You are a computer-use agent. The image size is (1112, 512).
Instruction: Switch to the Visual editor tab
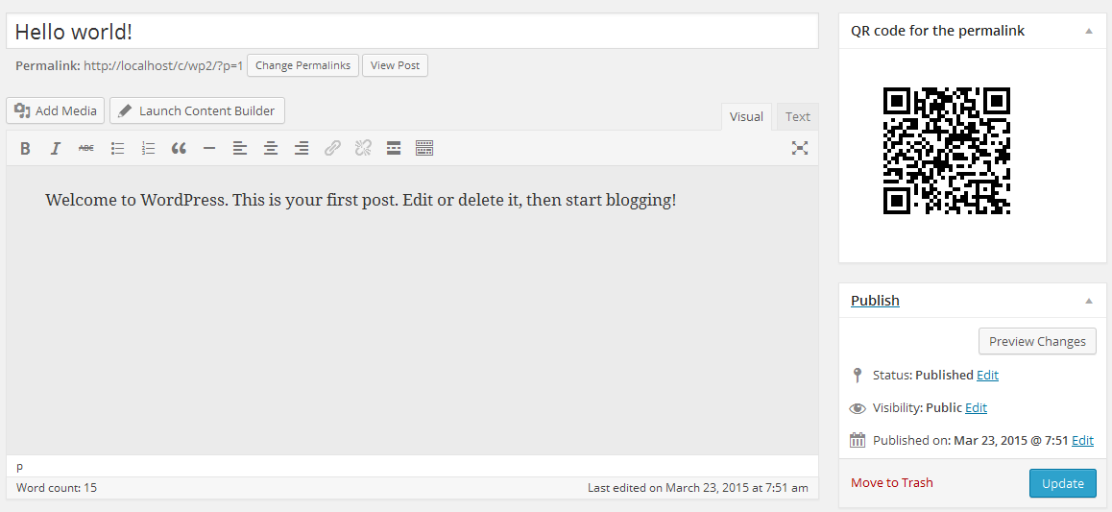coord(746,116)
